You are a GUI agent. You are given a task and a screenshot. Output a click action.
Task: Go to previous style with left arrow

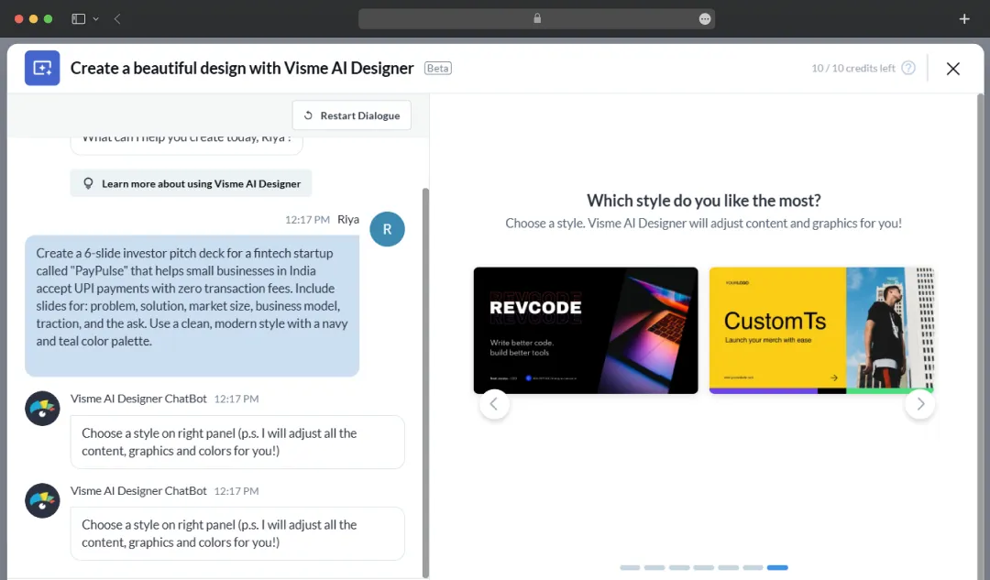coord(494,404)
